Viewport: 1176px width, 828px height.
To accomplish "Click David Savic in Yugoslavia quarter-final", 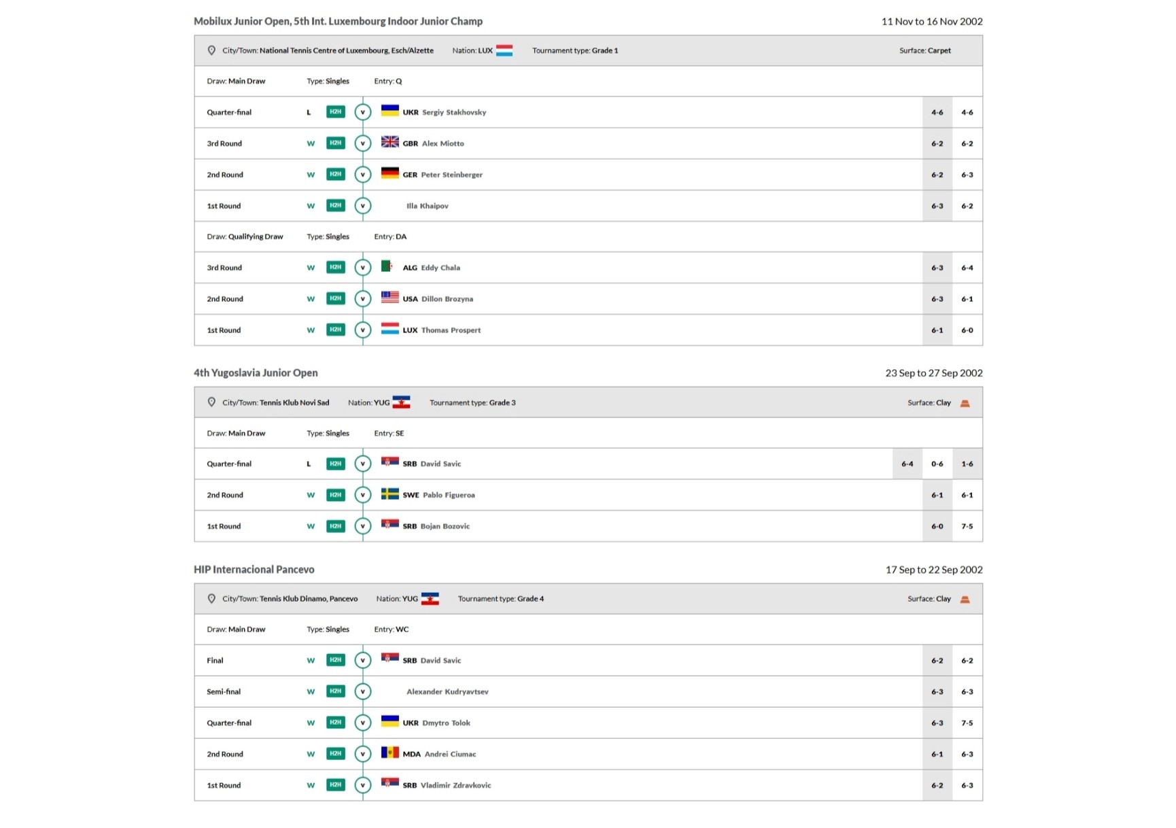I will coord(440,464).
